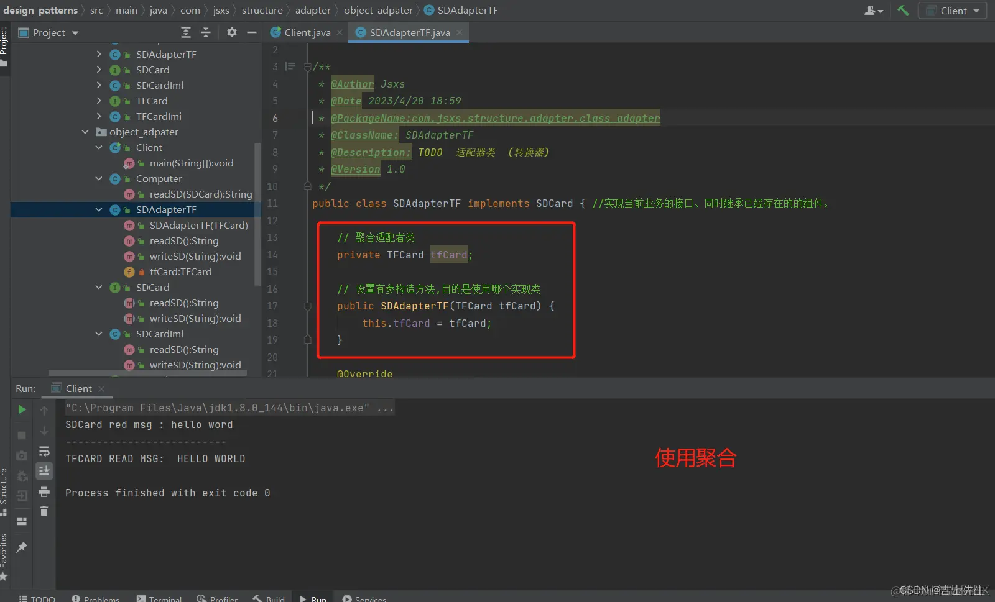Collapse the selected SDAdapterTF class node
The height and width of the screenshot is (602, 995).
(99, 209)
